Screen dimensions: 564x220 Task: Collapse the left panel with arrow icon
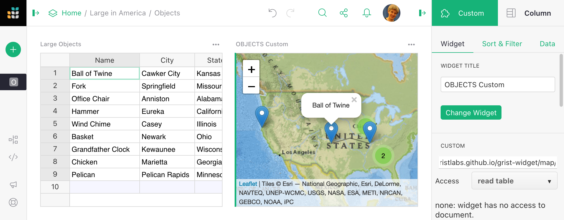36,13
